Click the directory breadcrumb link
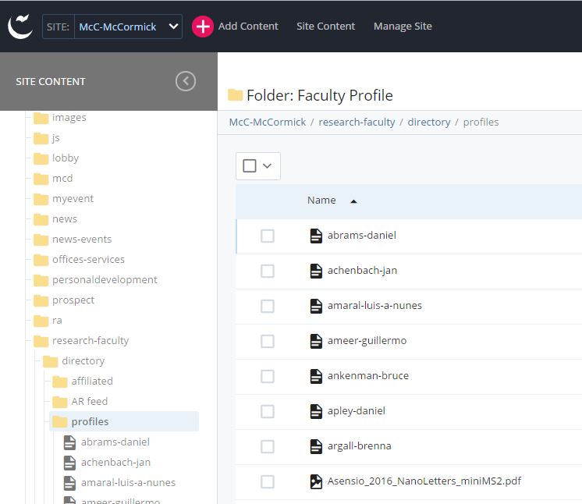 click(429, 122)
